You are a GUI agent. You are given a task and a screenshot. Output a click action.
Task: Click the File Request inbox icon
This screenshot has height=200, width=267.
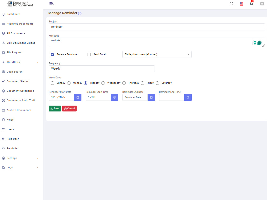(x=3, y=53)
